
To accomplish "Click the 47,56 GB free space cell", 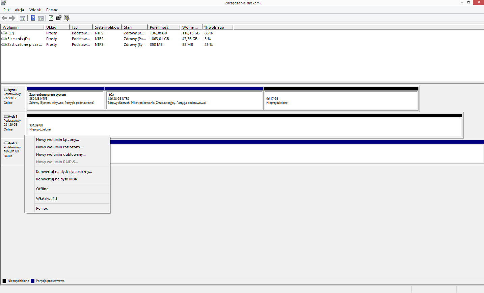I will tap(190, 39).
